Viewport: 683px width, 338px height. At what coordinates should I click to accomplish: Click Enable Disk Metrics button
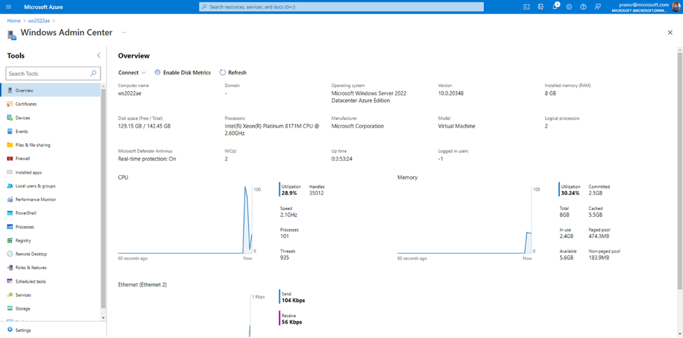pyautogui.click(x=183, y=73)
